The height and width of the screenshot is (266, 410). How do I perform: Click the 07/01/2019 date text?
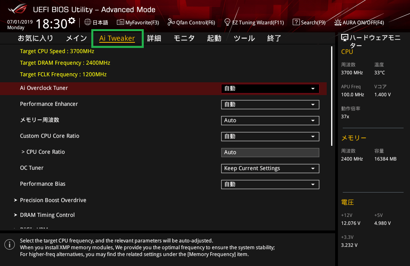(x=20, y=22)
